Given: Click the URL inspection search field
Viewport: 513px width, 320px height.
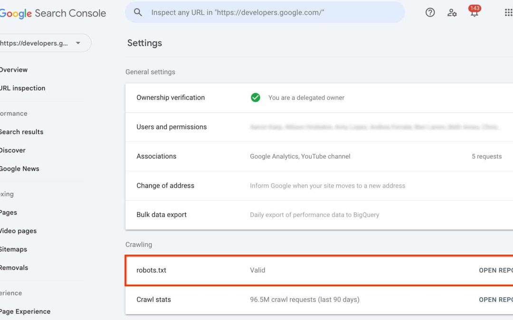Looking at the screenshot, I should pos(265,12).
